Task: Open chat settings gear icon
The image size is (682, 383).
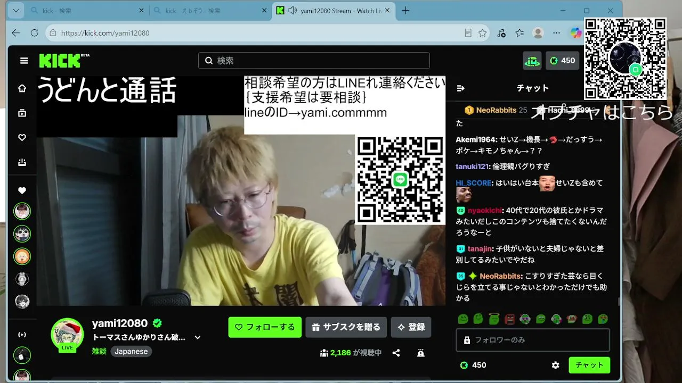Action: pos(556,365)
